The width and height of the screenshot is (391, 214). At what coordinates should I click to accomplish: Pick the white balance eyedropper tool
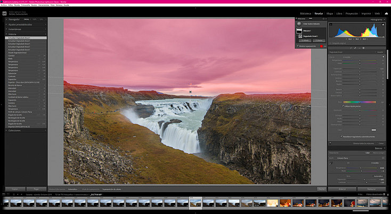[x=331, y=163]
